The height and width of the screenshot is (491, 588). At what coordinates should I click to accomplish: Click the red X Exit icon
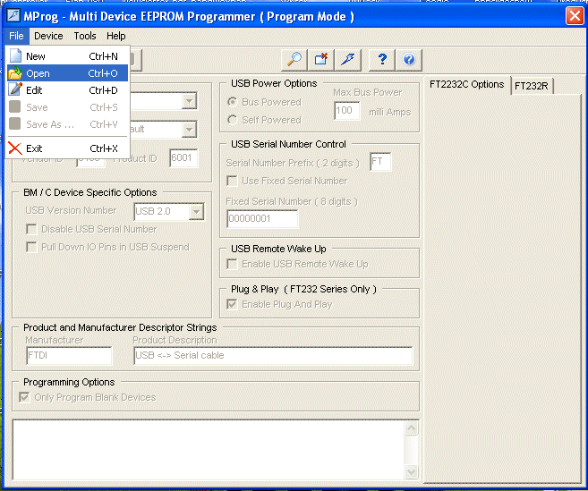click(x=15, y=148)
